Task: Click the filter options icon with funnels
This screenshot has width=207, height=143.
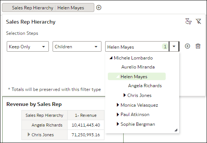Action: (x=188, y=21)
